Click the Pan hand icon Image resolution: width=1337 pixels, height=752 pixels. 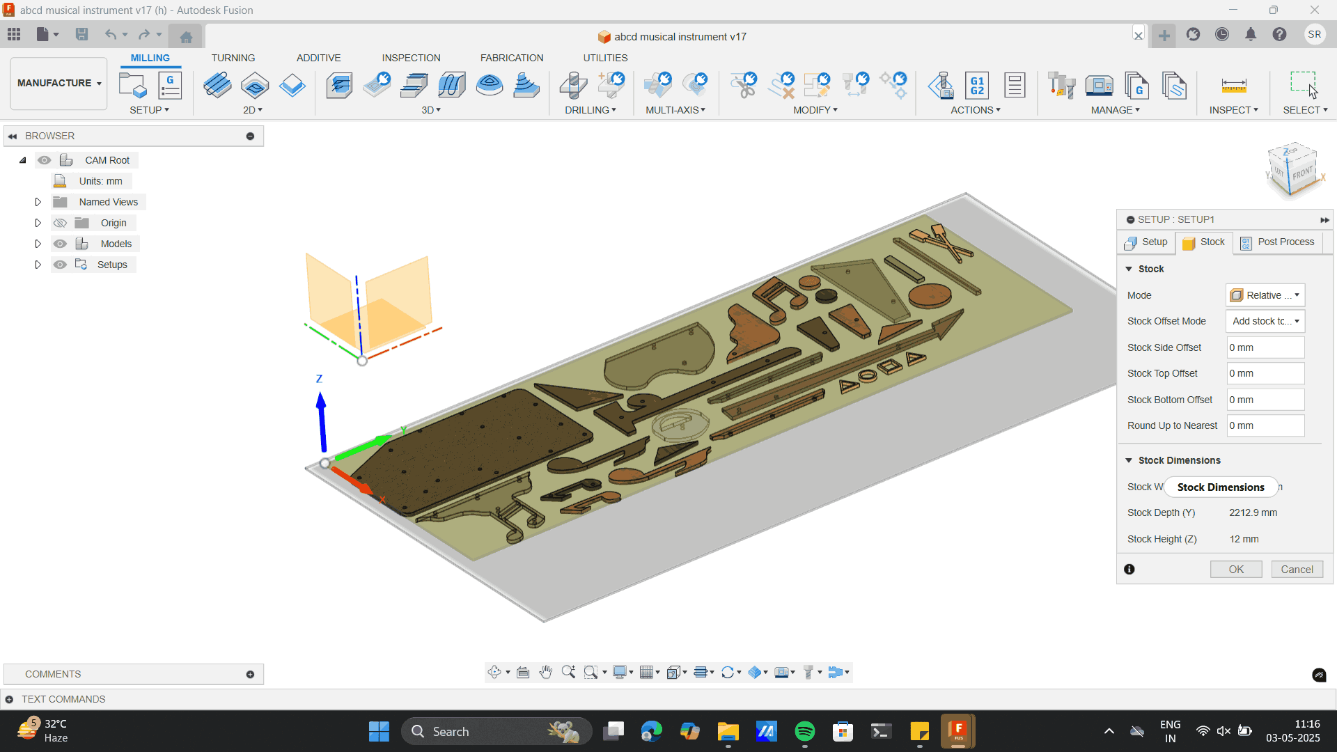pyautogui.click(x=545, y=672)
